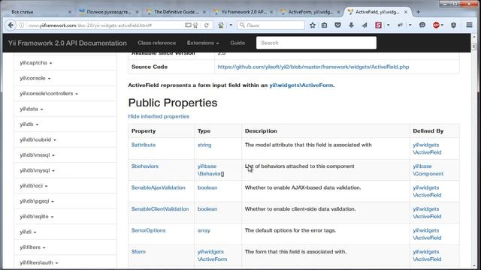Viewport: 481px width, 270px height.
Task: Expand the yii\captcha sidebar group
Action: click(x=36, y=63)
